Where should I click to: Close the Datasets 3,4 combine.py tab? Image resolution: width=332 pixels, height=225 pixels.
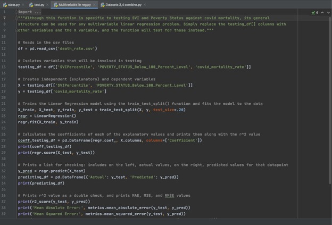[x=145, y=5]
